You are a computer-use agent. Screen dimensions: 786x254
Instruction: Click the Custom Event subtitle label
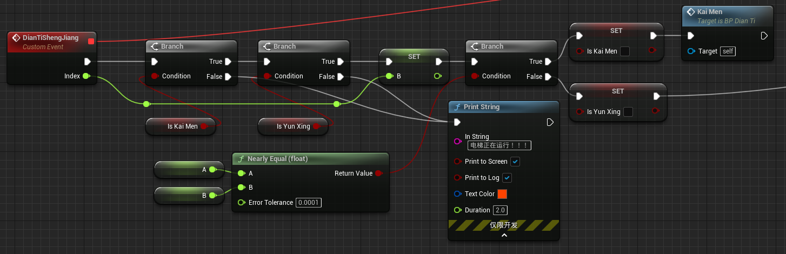tap(43, 47)
